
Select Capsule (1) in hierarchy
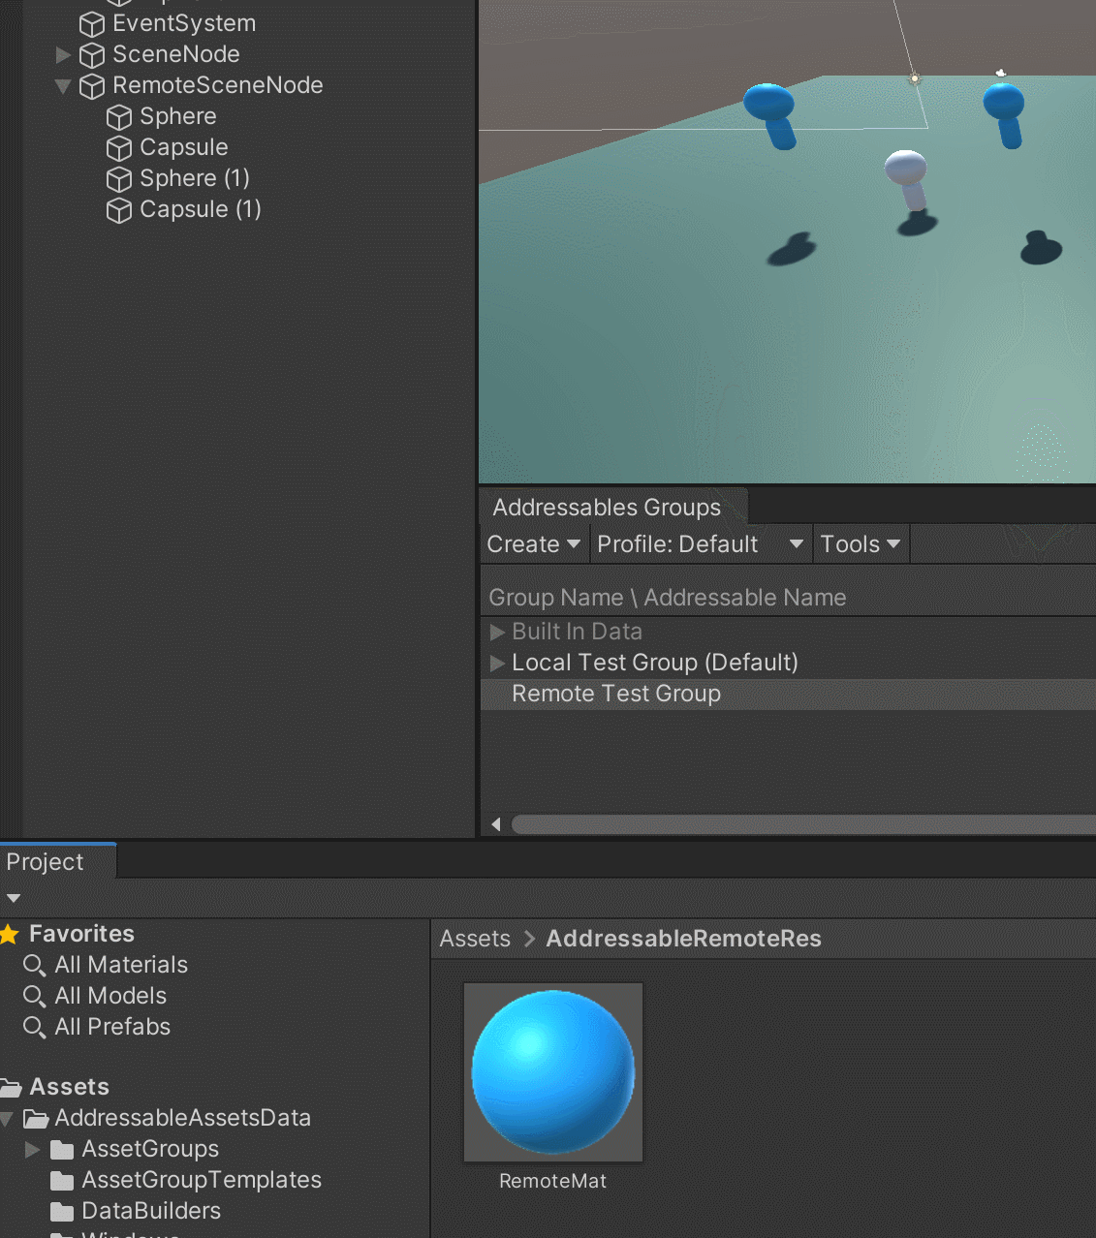pyautogui.click(x=201, y=209)
